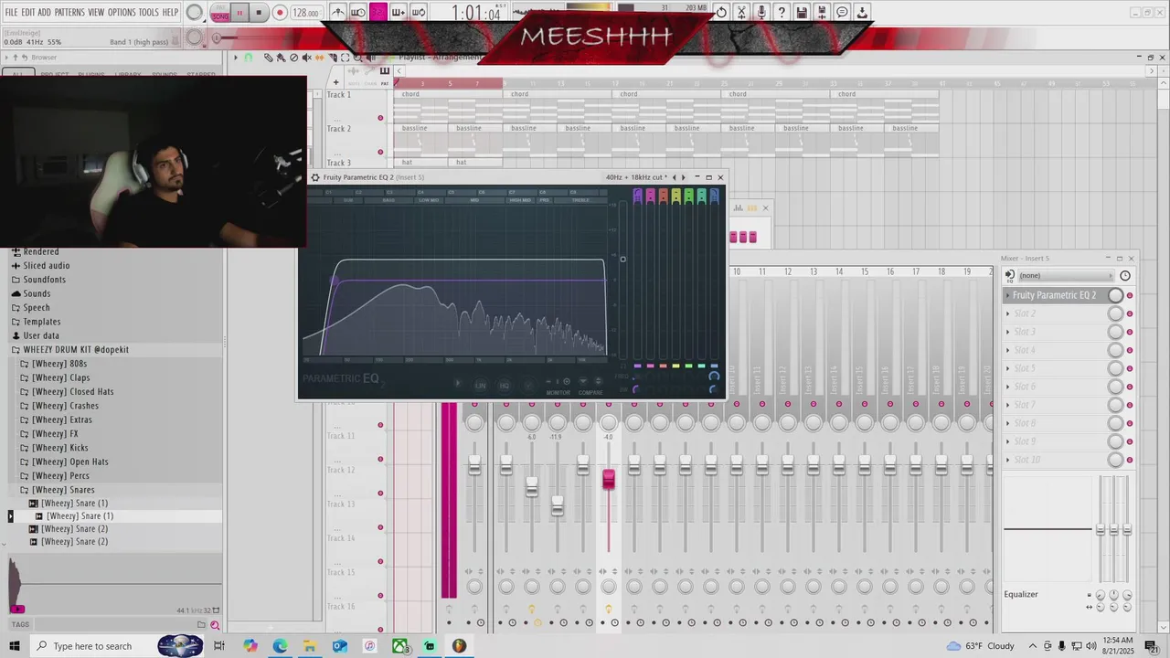Click the yellow band 4 token in EQ
This screenshot has width=1170, height=658.
675,196
